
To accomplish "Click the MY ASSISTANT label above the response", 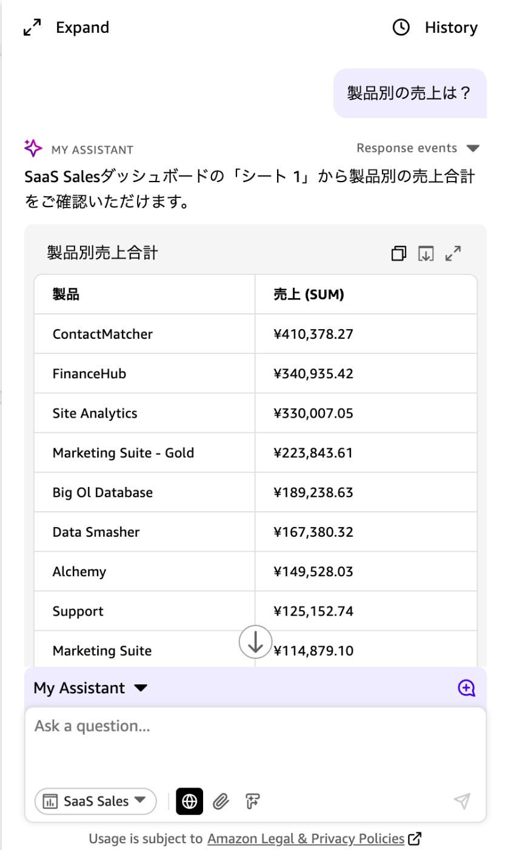I will coord(92,149).
